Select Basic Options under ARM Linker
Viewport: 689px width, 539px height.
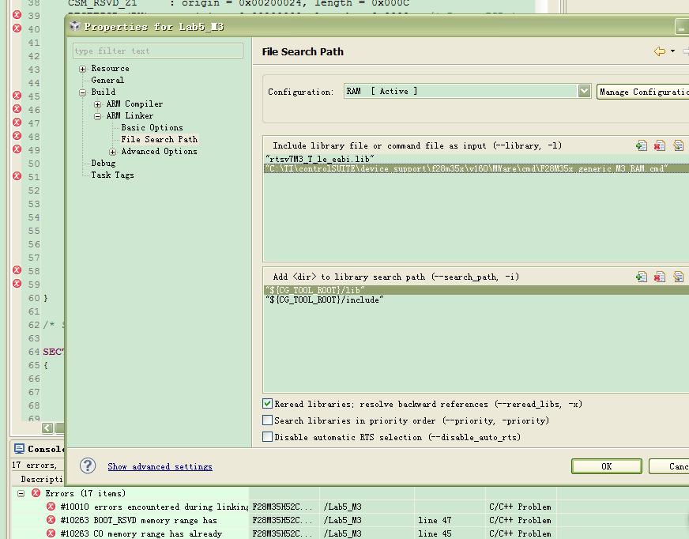(152, 127)
